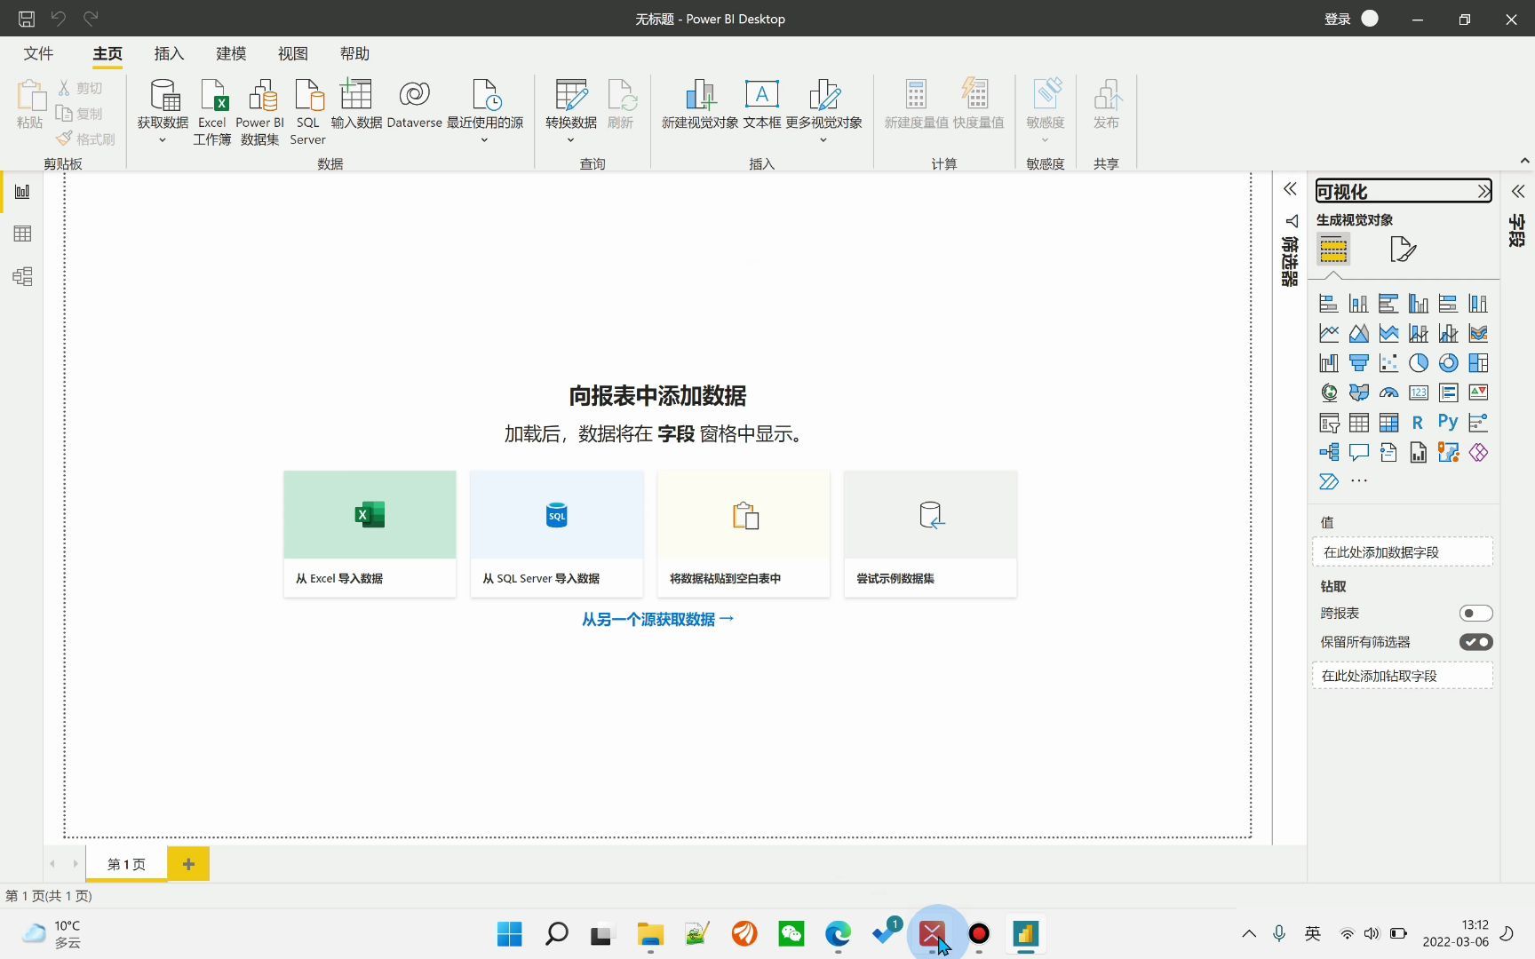Expand the Filters (筛选器) pane

[1290, 189]
